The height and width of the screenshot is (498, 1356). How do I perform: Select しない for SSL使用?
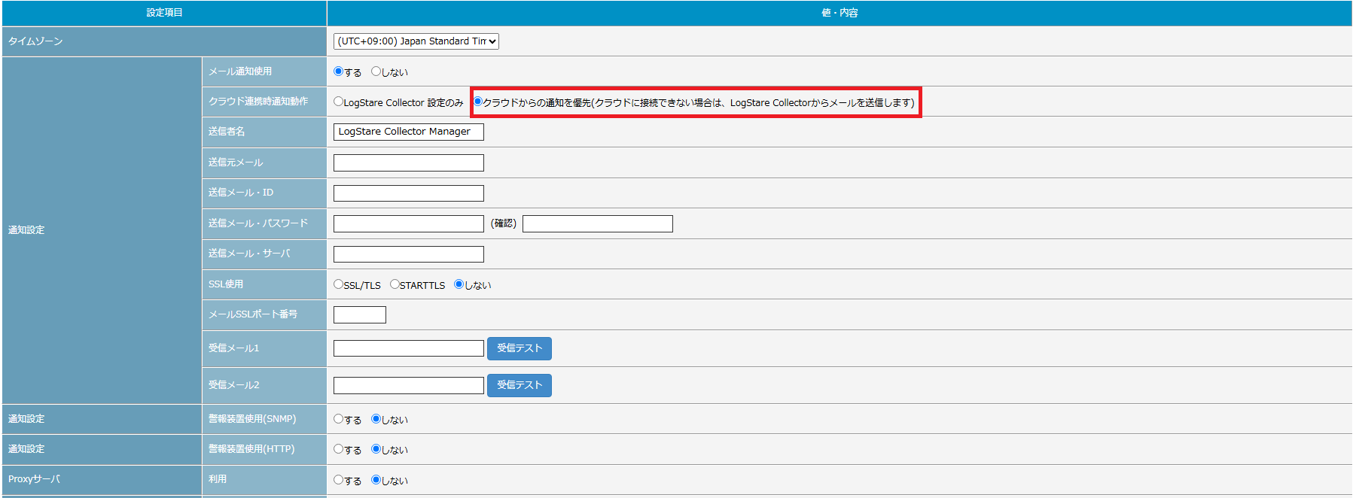click(459, 284)
